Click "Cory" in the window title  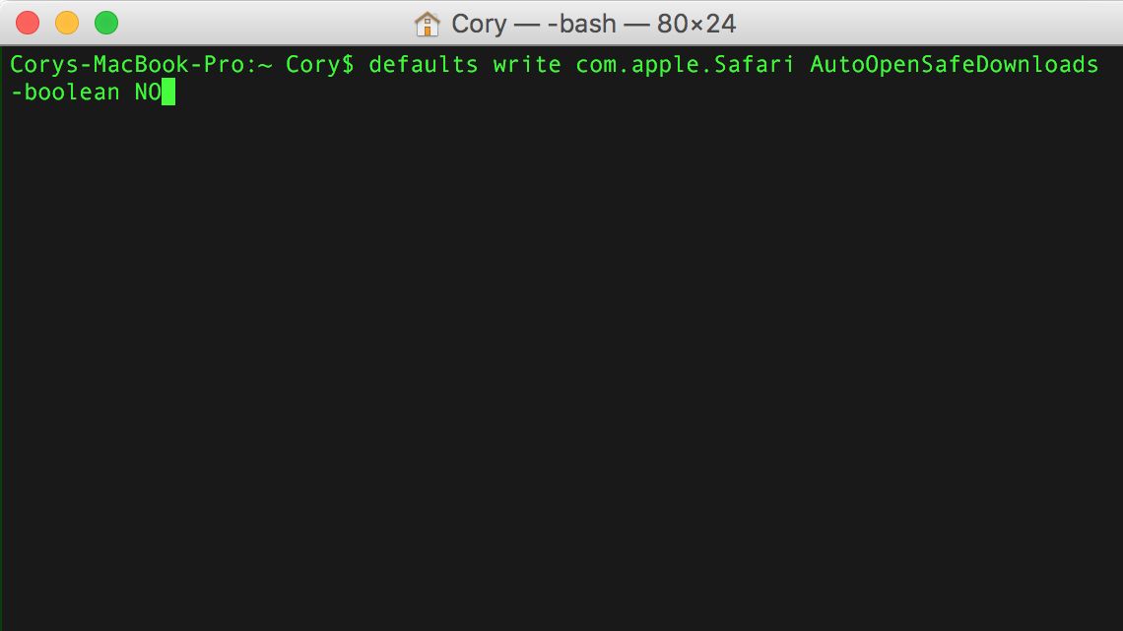point(479,23)
